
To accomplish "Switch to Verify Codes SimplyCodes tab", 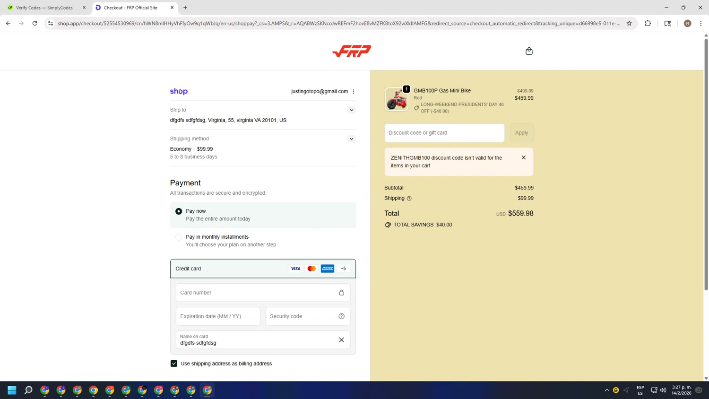I will tap(45, 8).
